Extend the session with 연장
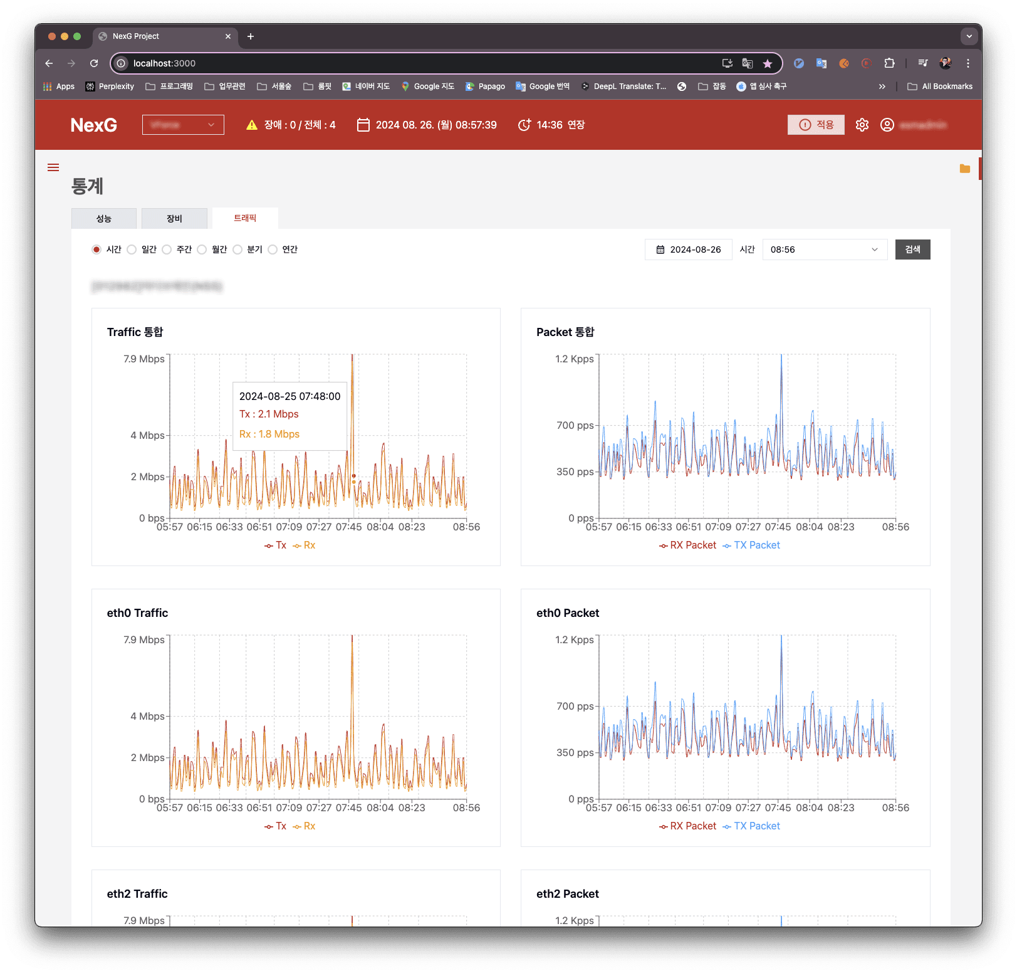The height and width of the screenshot is (973, 1017). (576, 125)
